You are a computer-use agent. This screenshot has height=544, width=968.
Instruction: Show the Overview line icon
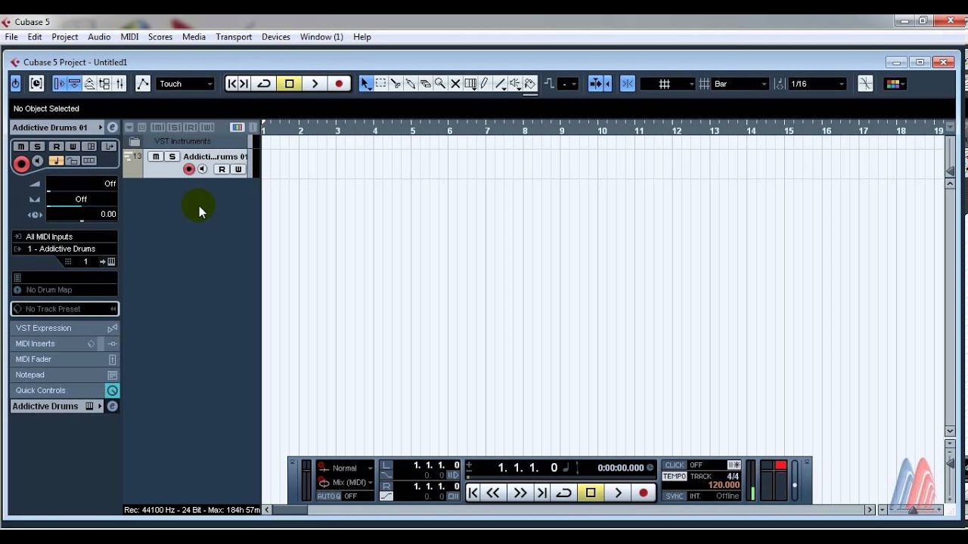click(89, 84)
